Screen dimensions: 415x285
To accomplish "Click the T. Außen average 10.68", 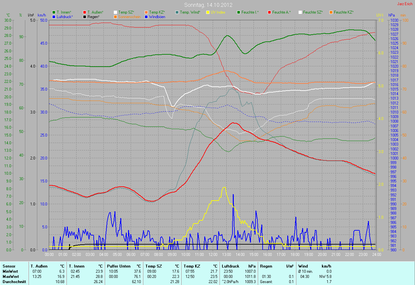I will 60,282.
